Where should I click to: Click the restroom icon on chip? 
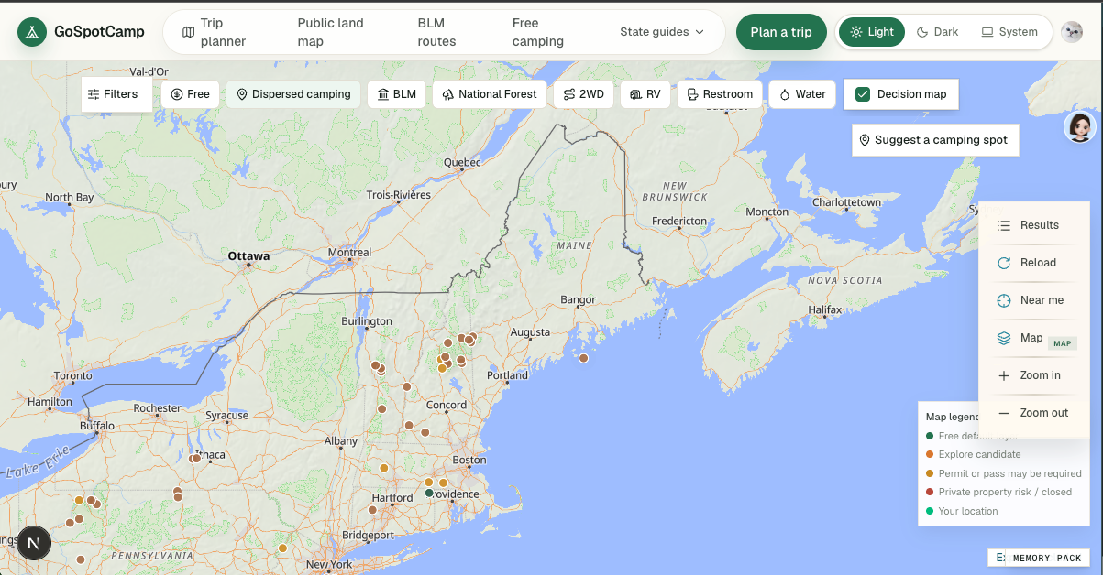tap(693, 94)
